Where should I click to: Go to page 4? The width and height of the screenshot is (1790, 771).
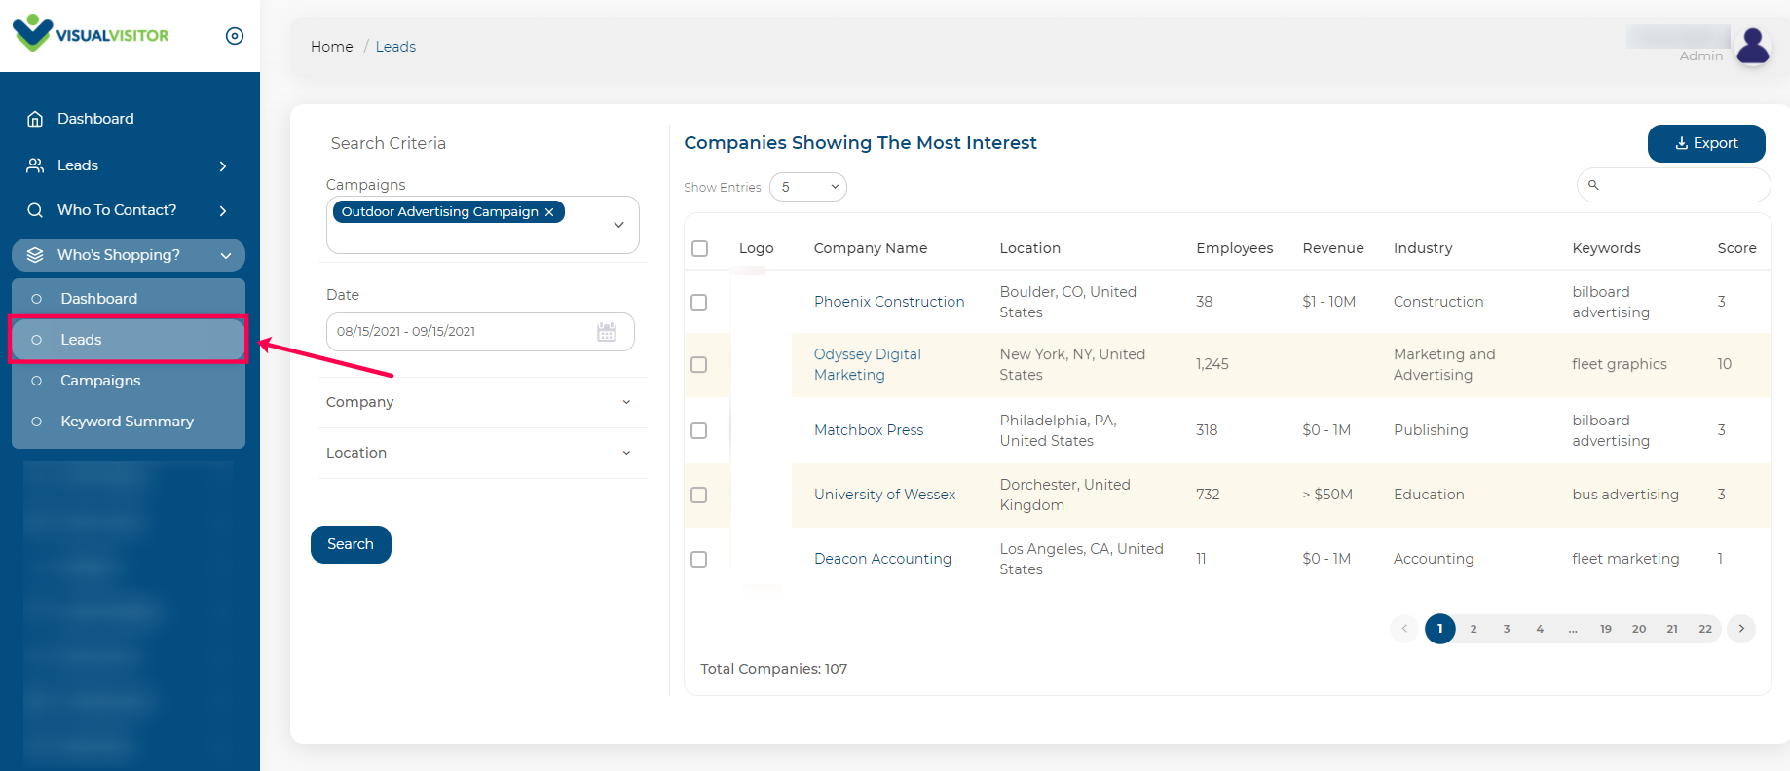coord(1540,629)
